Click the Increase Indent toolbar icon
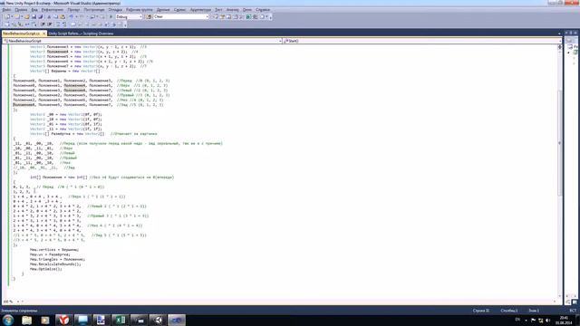Viewport: 580px width, 326px height. pos(49,24)
